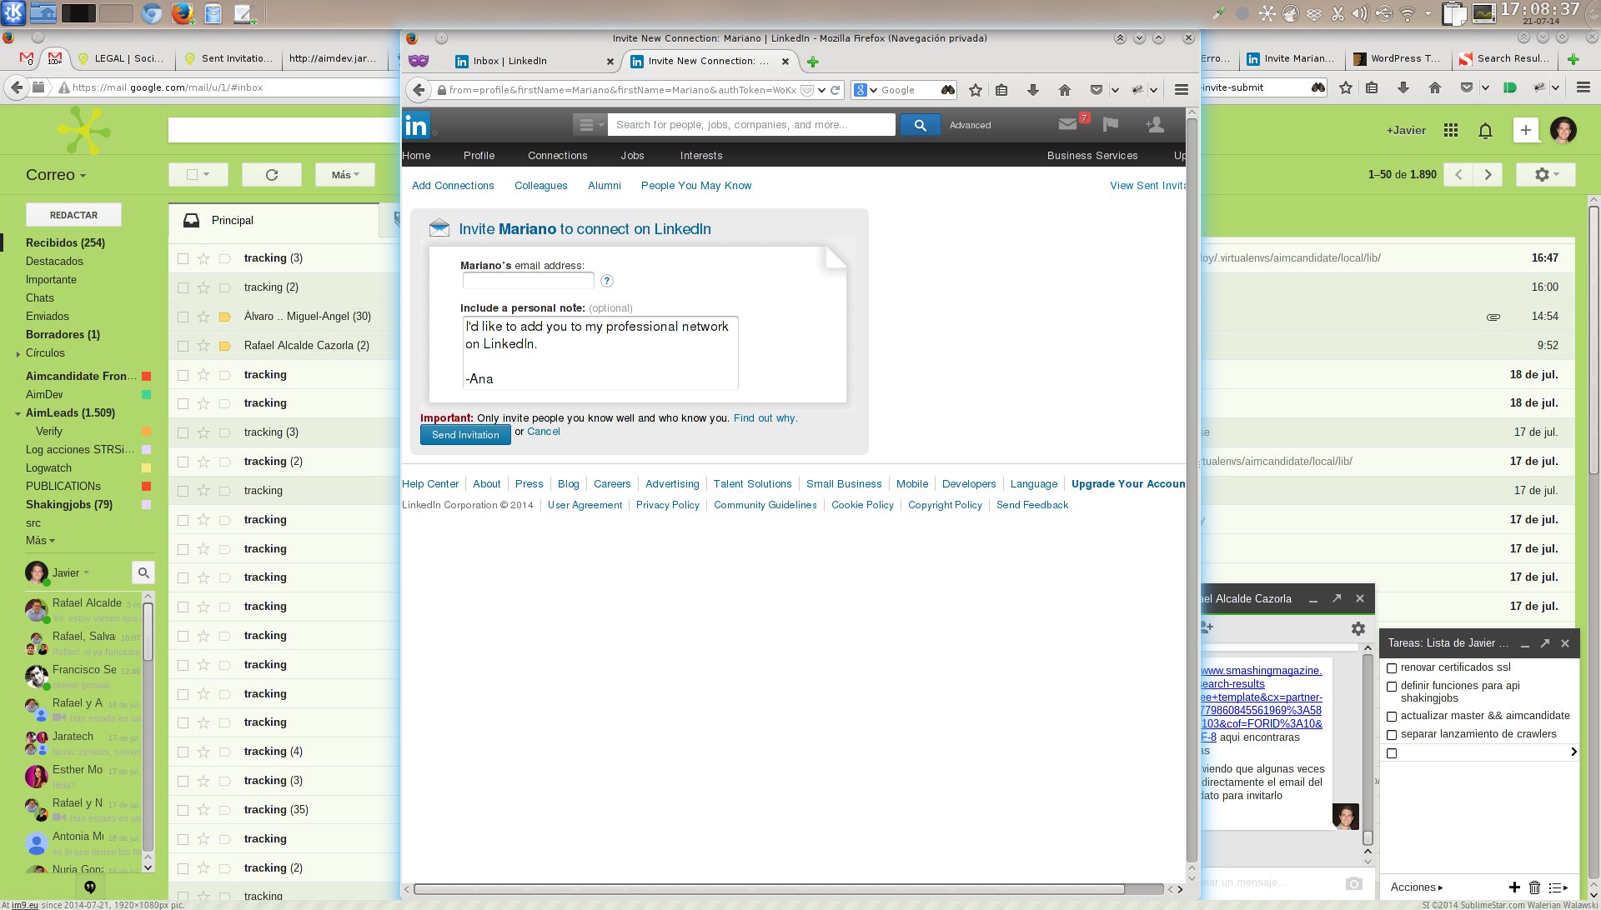Open Correo dropdown in Gmail
Screen dimensions: 1601x910
click(x=56, y=175)
